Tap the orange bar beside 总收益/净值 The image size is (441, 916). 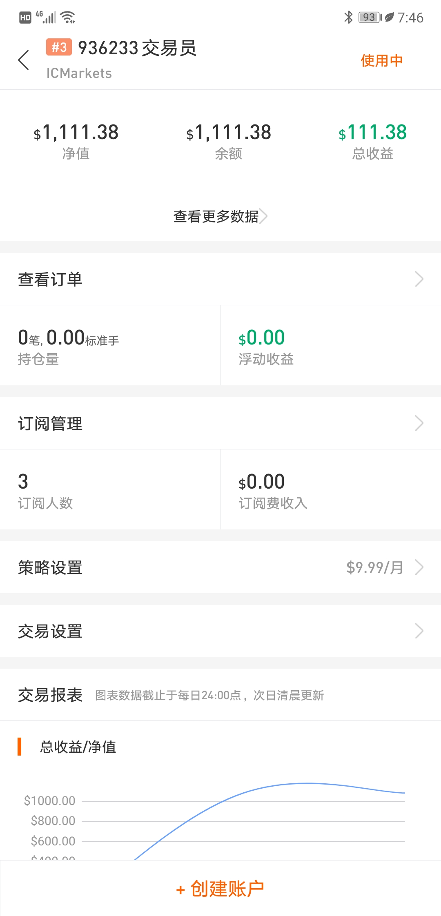19,747
